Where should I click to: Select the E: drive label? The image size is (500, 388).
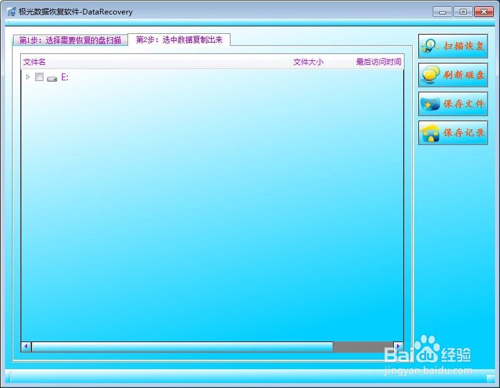[65, 77]
